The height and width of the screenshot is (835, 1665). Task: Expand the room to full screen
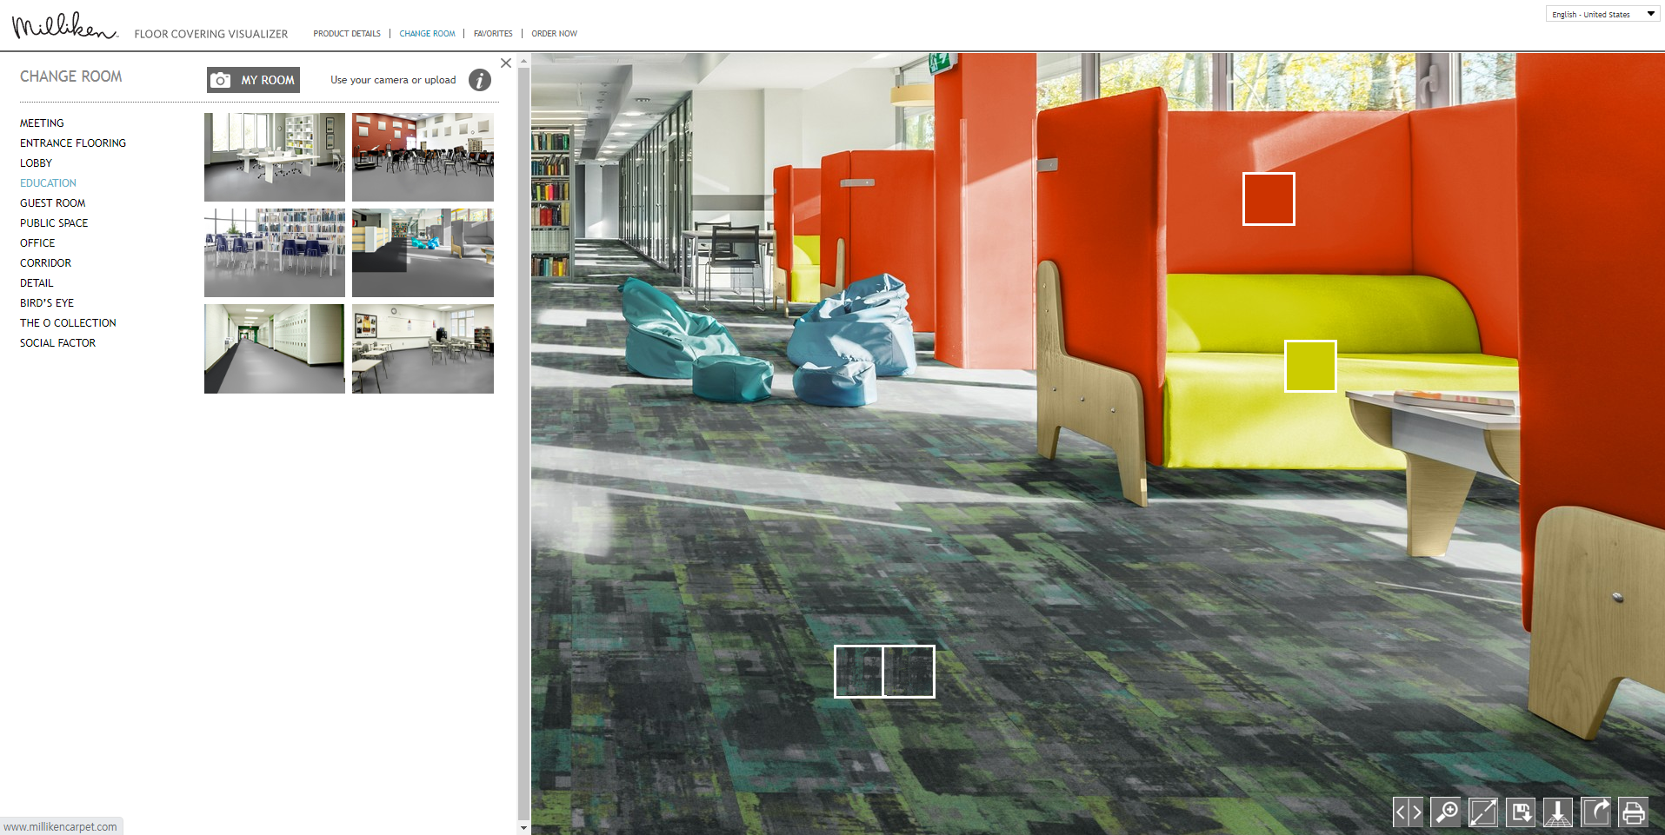[1482, 812]
